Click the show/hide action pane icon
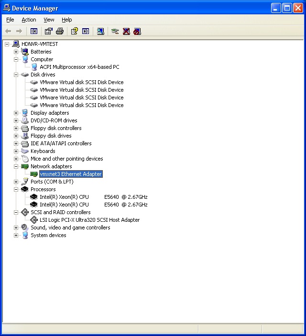The image size is (306, 336). [86, 31]
